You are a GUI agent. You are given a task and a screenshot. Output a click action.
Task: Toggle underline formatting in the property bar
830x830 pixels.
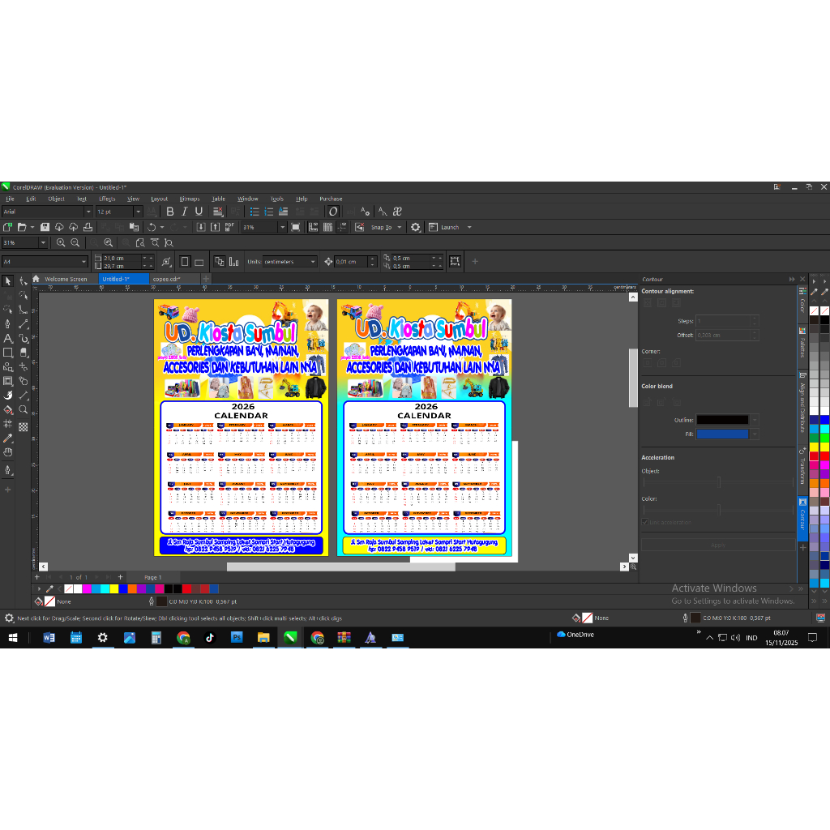point(199,212)
